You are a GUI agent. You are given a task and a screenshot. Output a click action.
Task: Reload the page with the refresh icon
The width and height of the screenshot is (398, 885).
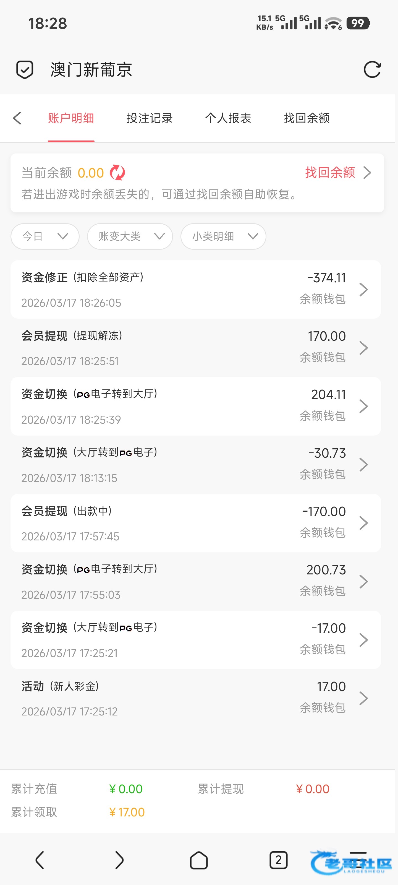click(x=372, y=70)
